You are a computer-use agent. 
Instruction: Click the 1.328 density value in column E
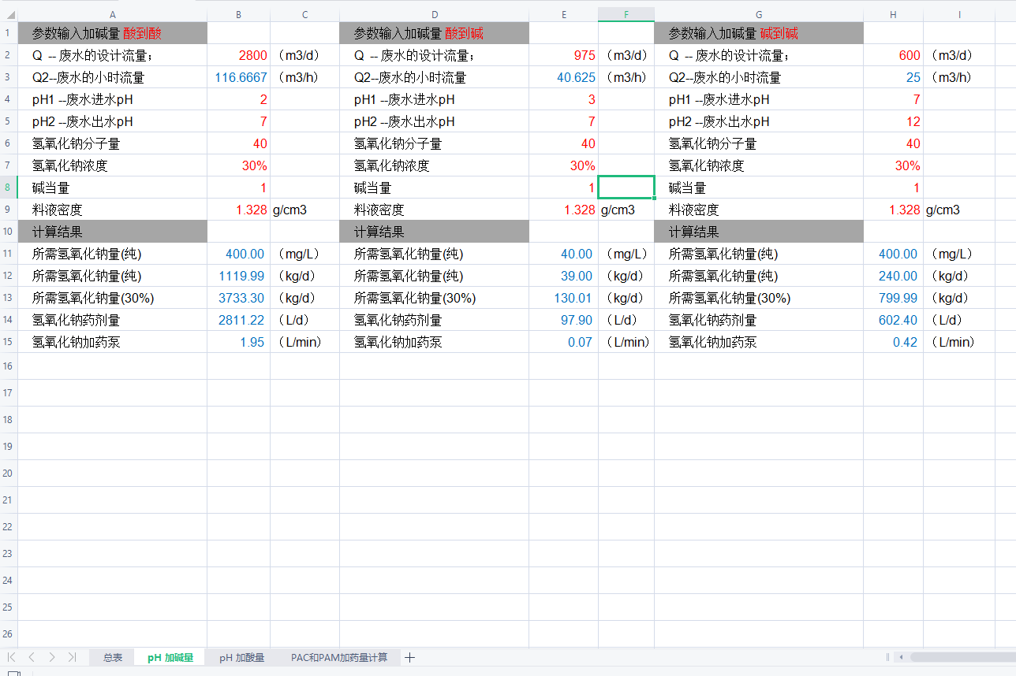click(x=563, y=210)
